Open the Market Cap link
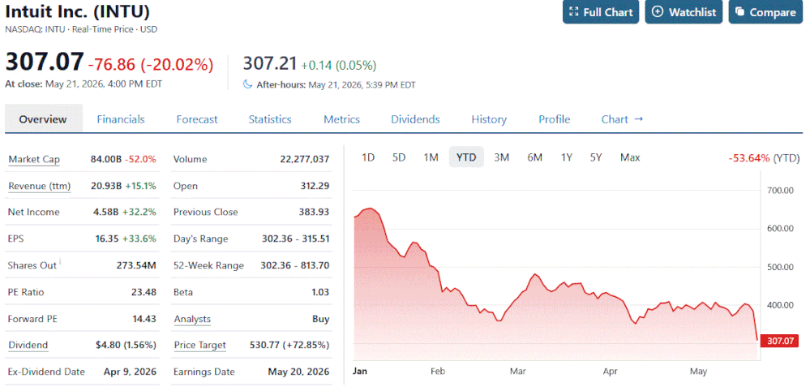The height and width of the screenshot is (387, 810). [33, 159]
